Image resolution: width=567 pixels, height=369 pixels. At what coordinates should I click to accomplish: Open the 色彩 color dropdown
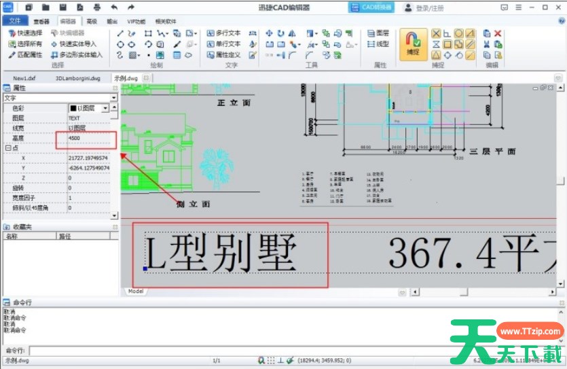[x=105, y=108]
